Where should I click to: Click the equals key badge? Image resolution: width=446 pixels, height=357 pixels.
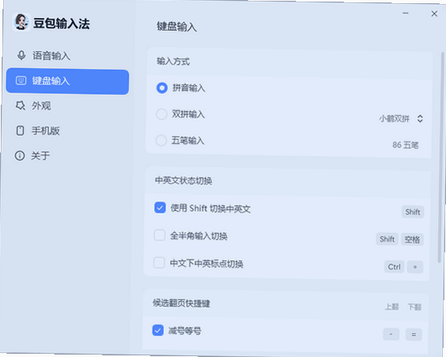414,334
